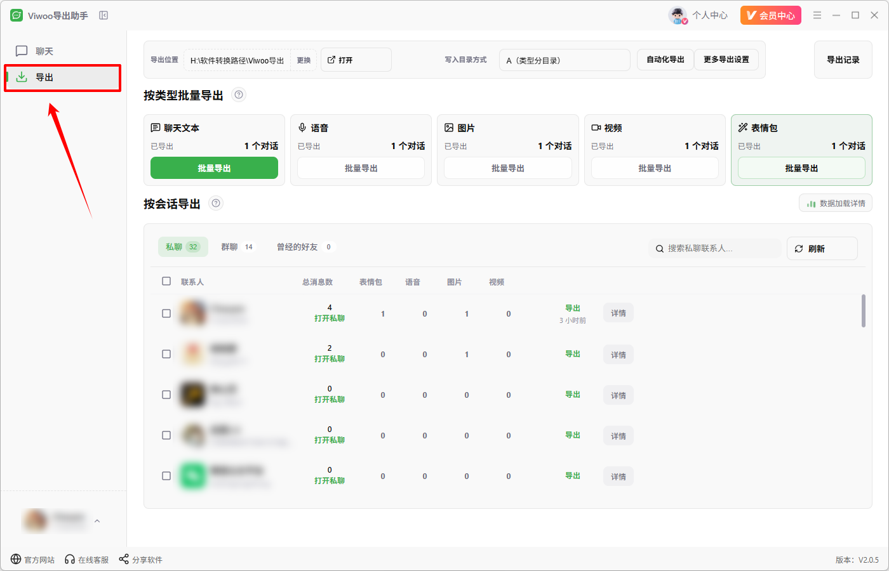Screen dimensions: 889x571
Task: Collapse the sidebar with the panel icon
Action: (104, 15)
